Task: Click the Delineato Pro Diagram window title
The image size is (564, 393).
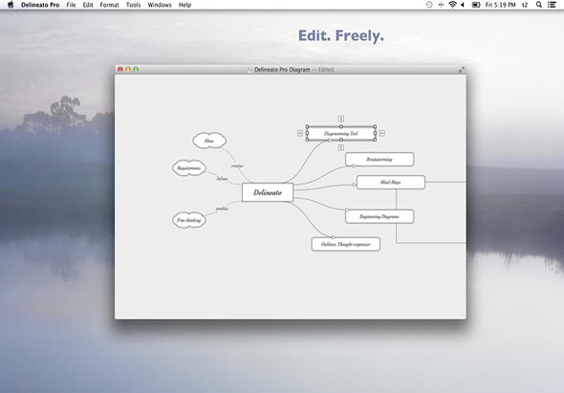Action: point(282,70)
